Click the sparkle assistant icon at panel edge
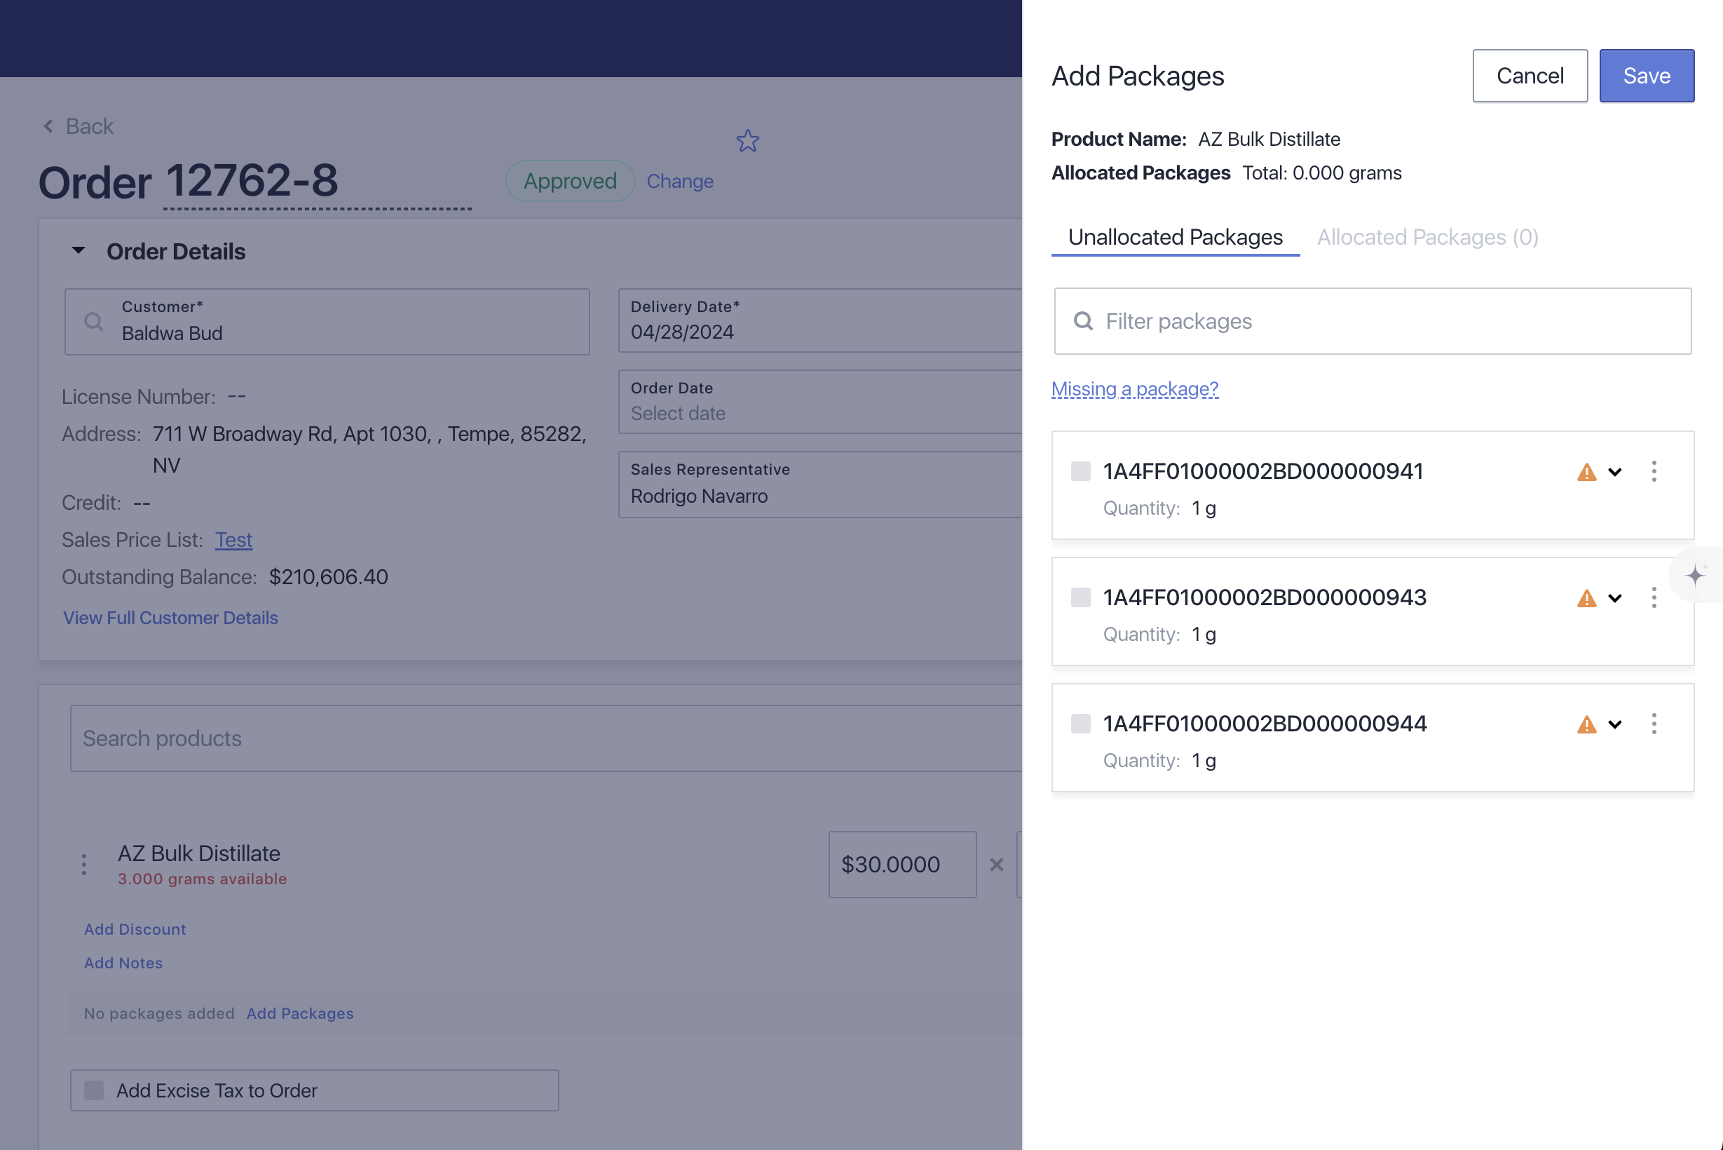 (1695, 575)
